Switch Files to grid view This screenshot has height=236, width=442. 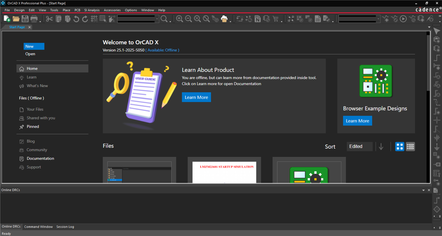[400, 147]
